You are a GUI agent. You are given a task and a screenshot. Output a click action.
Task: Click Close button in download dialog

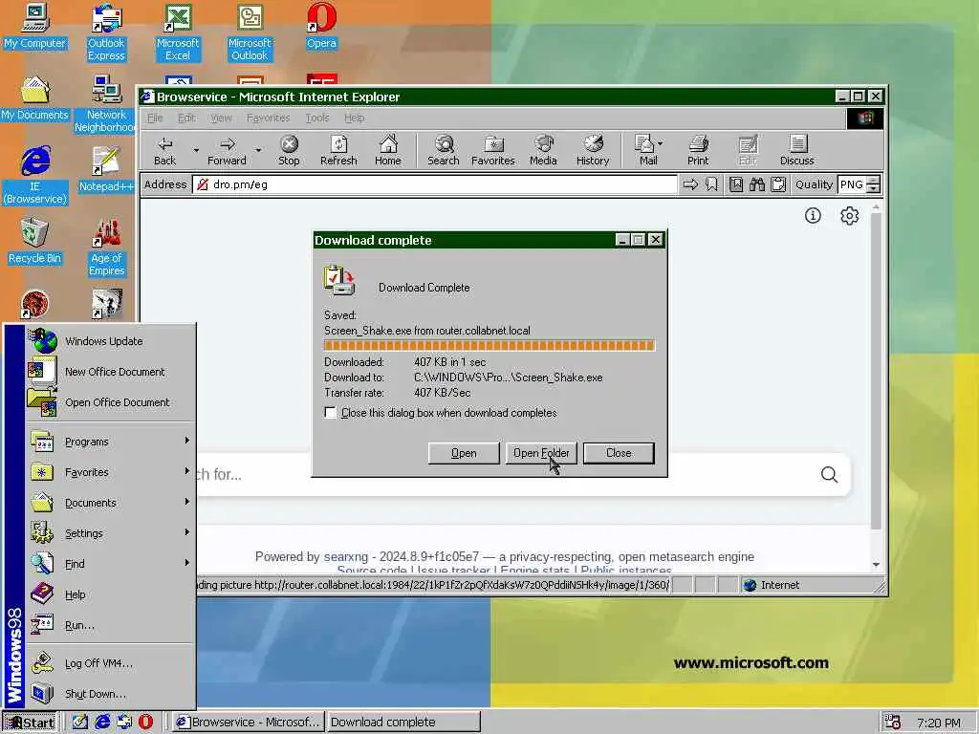(619, 453)
